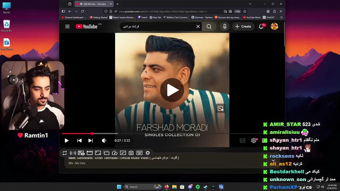
Task: Open the enhancer toolbar settings gear
Action: point(148,153)
